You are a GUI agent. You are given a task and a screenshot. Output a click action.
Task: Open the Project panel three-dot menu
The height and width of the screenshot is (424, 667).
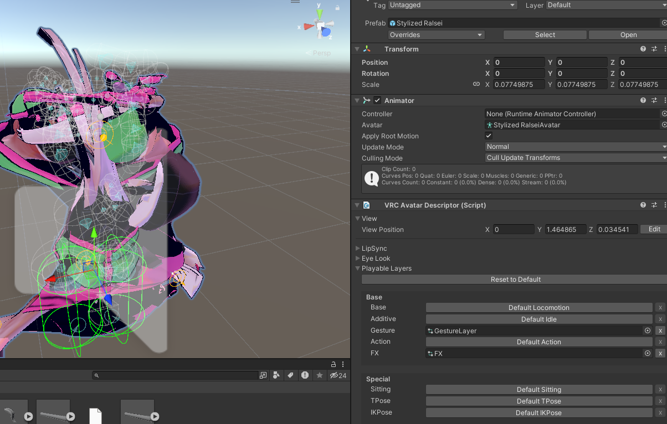coord(343,364)
